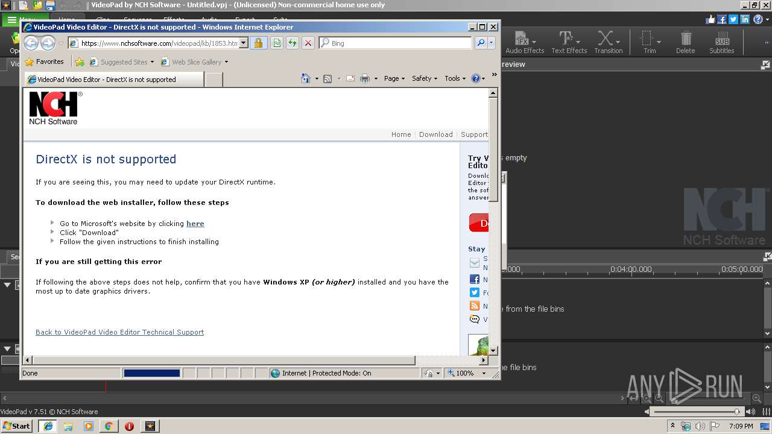Open the Windows Start menu
The image size is (772, 434).
click(x=16, y=426)
